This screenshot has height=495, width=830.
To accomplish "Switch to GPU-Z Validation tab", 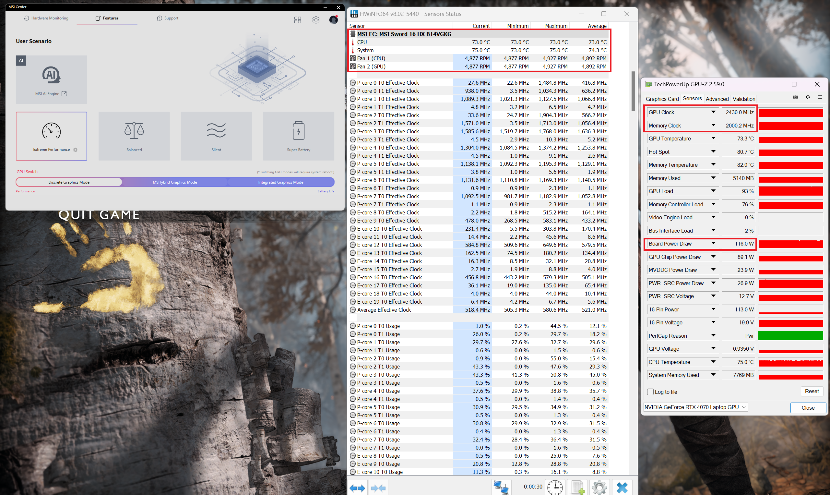I will 744,99.
